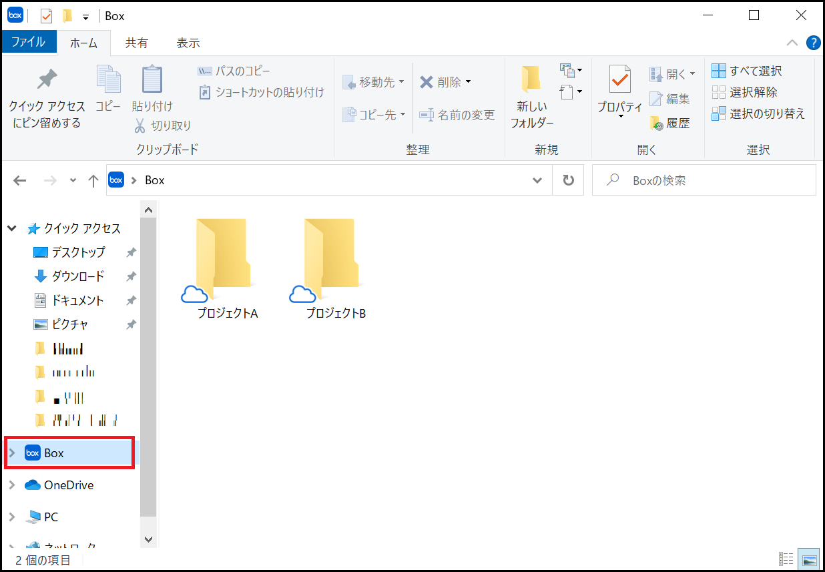
Task: Click 名前の変更 in the ribbon
Action: (x=457, y=115)
